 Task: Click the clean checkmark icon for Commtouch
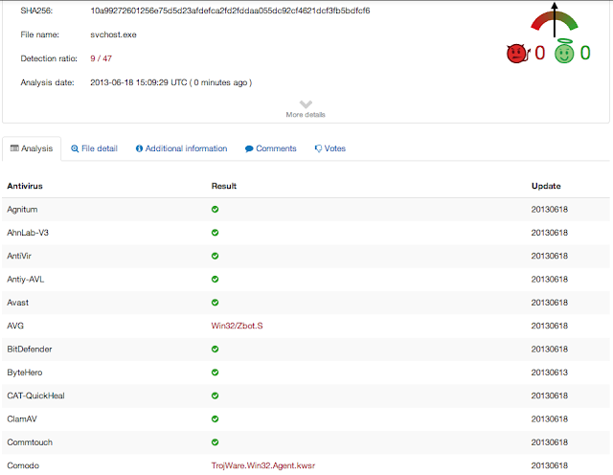[x=215, y=442]
